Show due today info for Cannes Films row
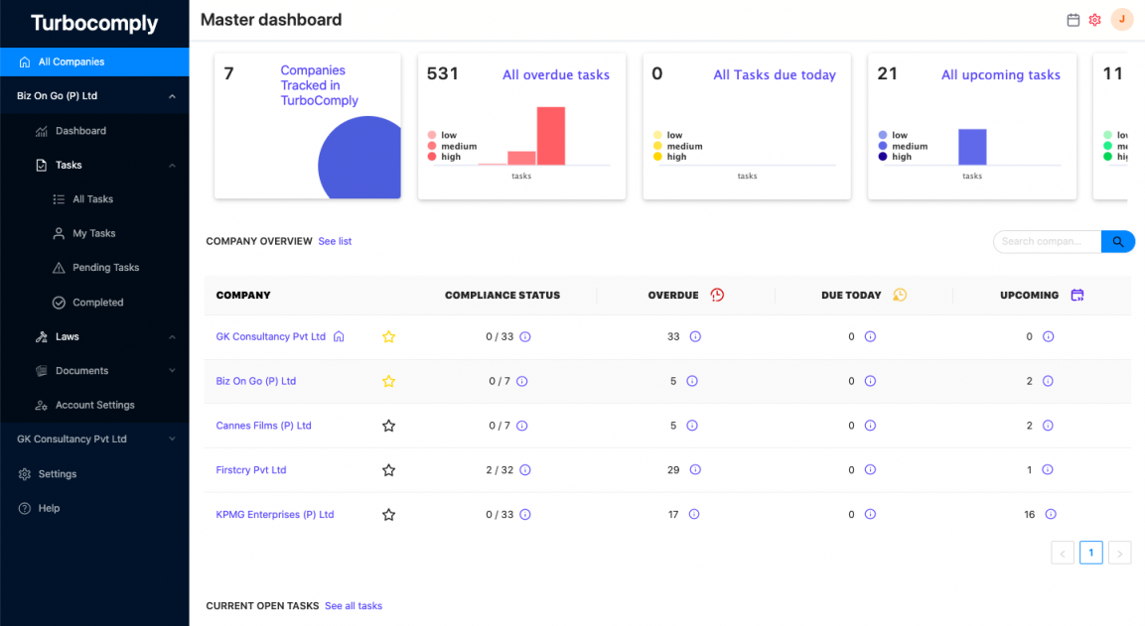Viewport: 1145px width, 626px height. pos(870,426)
